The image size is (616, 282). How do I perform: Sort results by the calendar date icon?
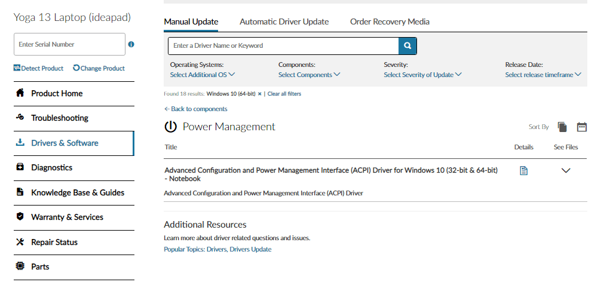click(581, 127)
